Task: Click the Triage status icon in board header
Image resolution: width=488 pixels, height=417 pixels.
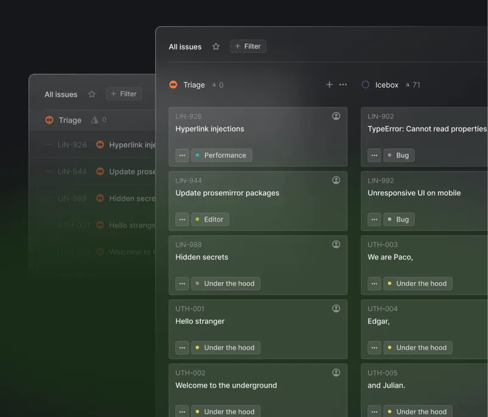Action: [173, 85]
